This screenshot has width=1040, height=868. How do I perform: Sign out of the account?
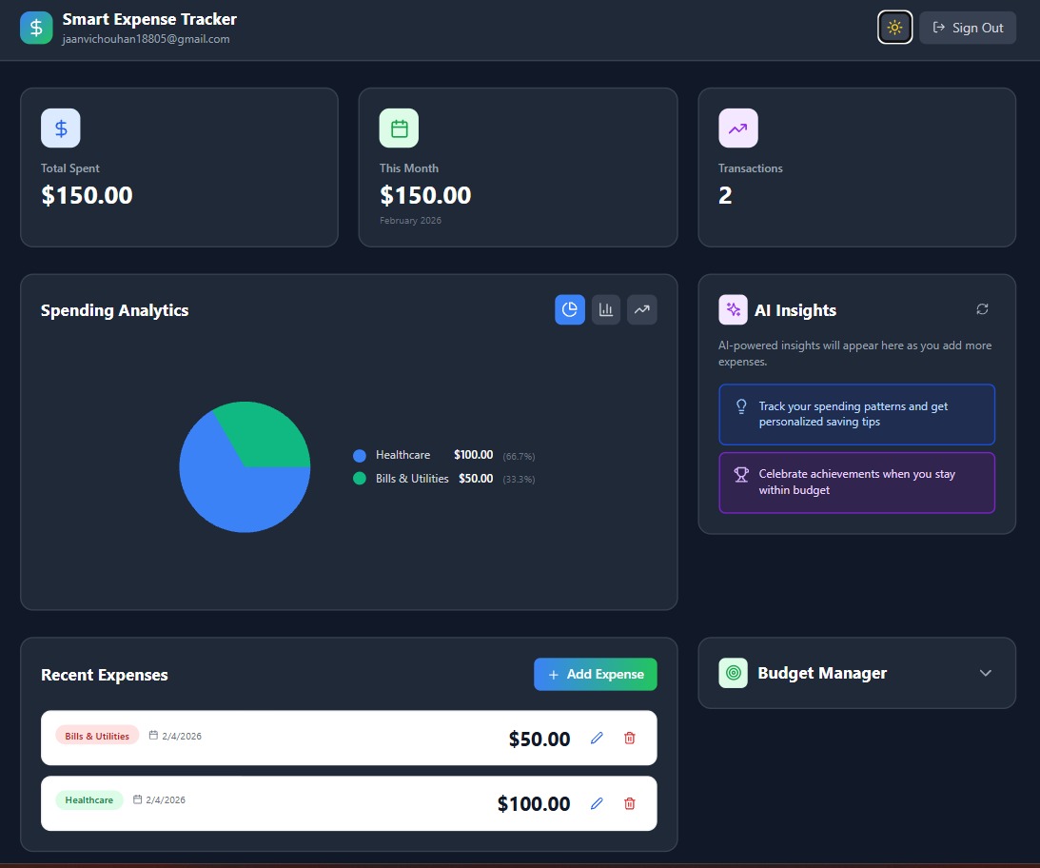(968, 27)
